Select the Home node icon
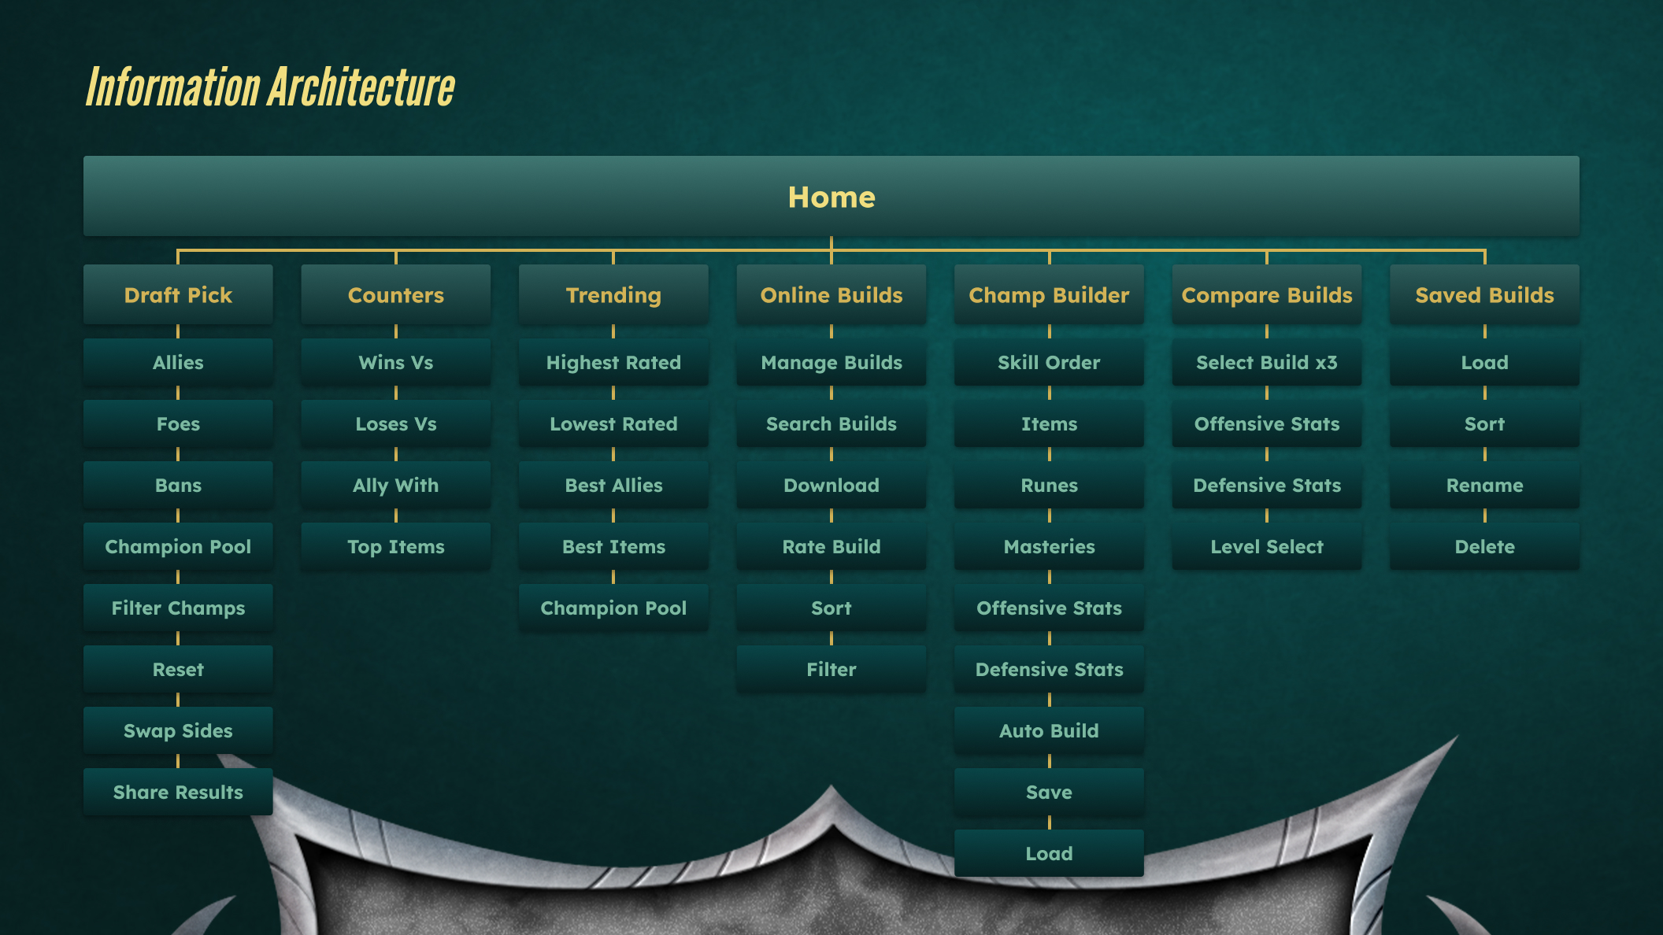Image resolution: width=1663 pixels, height=935 pixels. point(831,196)
